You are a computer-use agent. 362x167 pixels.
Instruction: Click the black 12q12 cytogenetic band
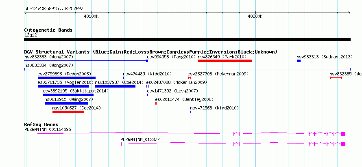click(x=187, y=39)
